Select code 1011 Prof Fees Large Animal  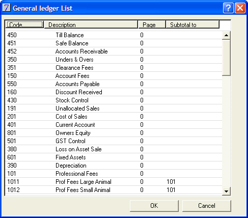pos(114,182)
